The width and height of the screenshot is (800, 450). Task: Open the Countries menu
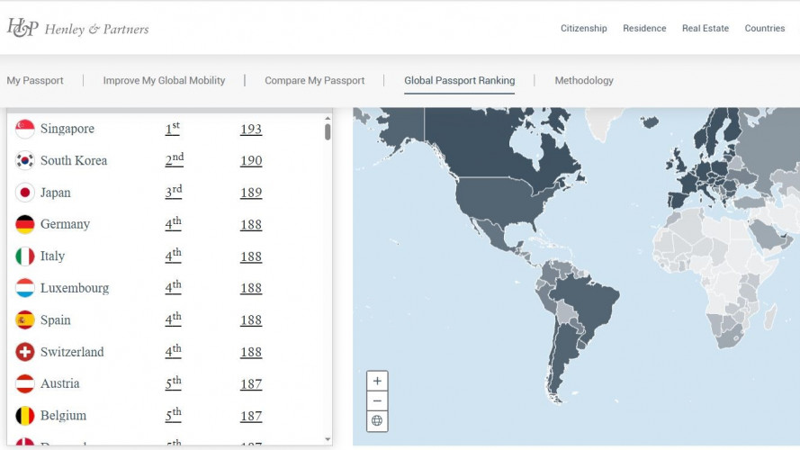click(764, 28)
